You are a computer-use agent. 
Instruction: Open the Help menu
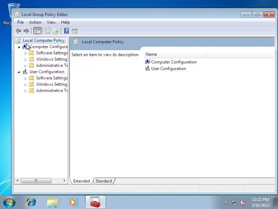(65, 22)
